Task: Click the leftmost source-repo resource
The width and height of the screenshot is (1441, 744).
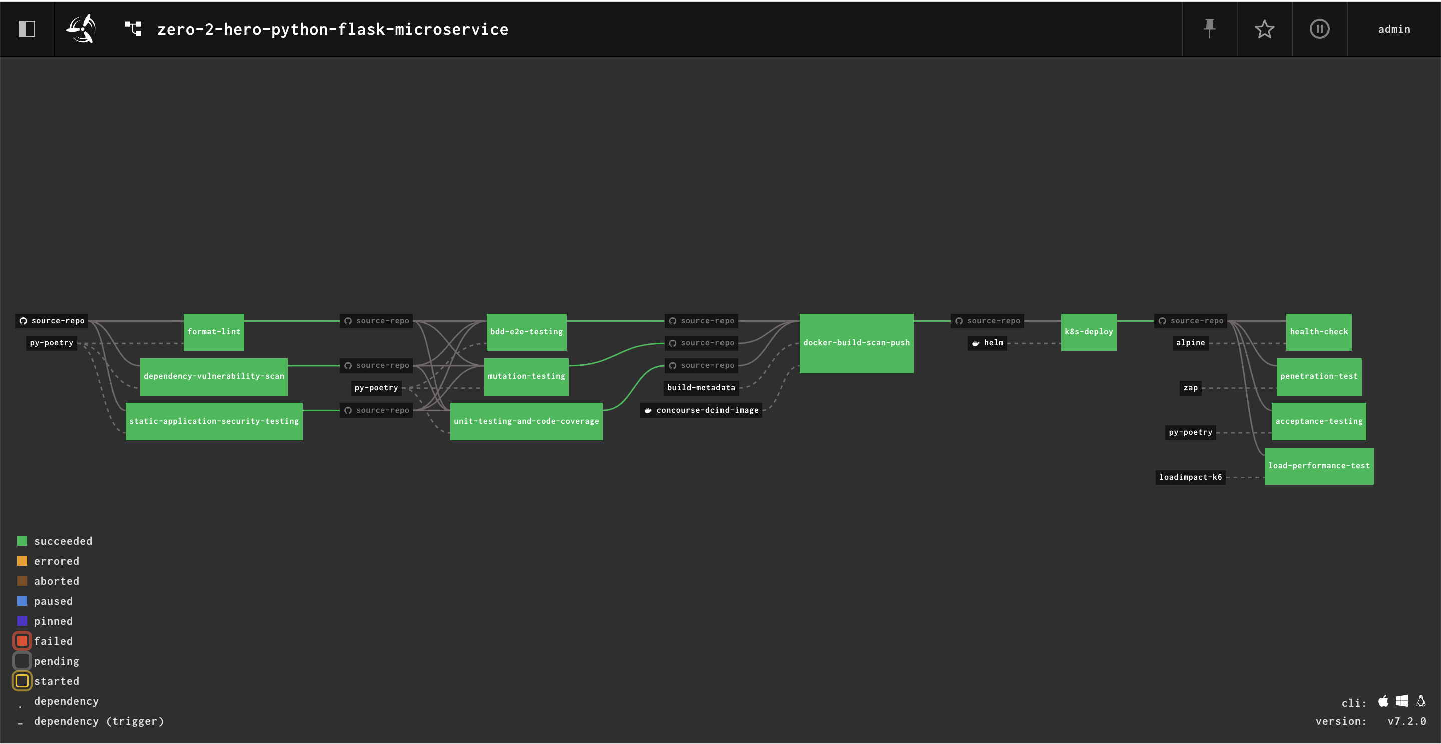Action: click(x=52, y=321)
